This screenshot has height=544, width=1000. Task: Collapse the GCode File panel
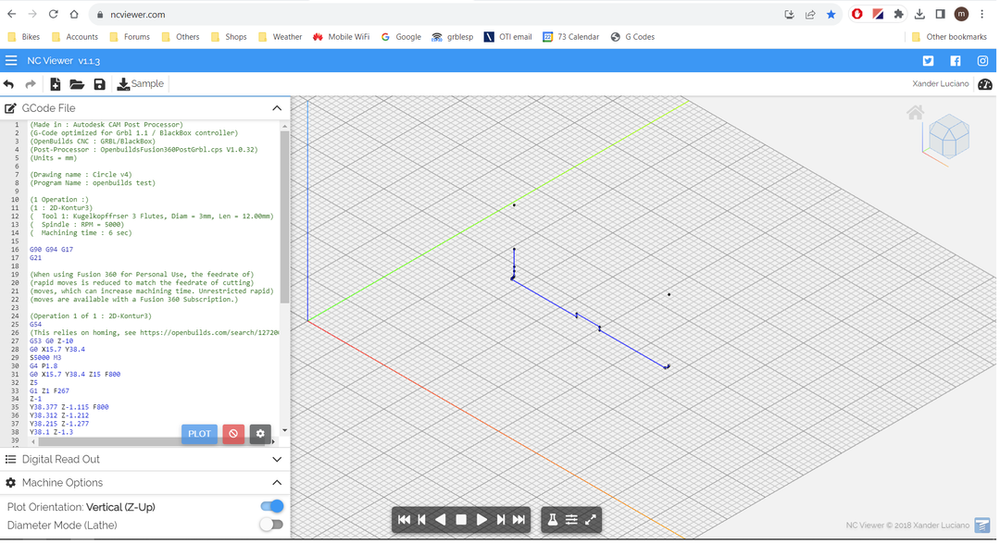277,108
